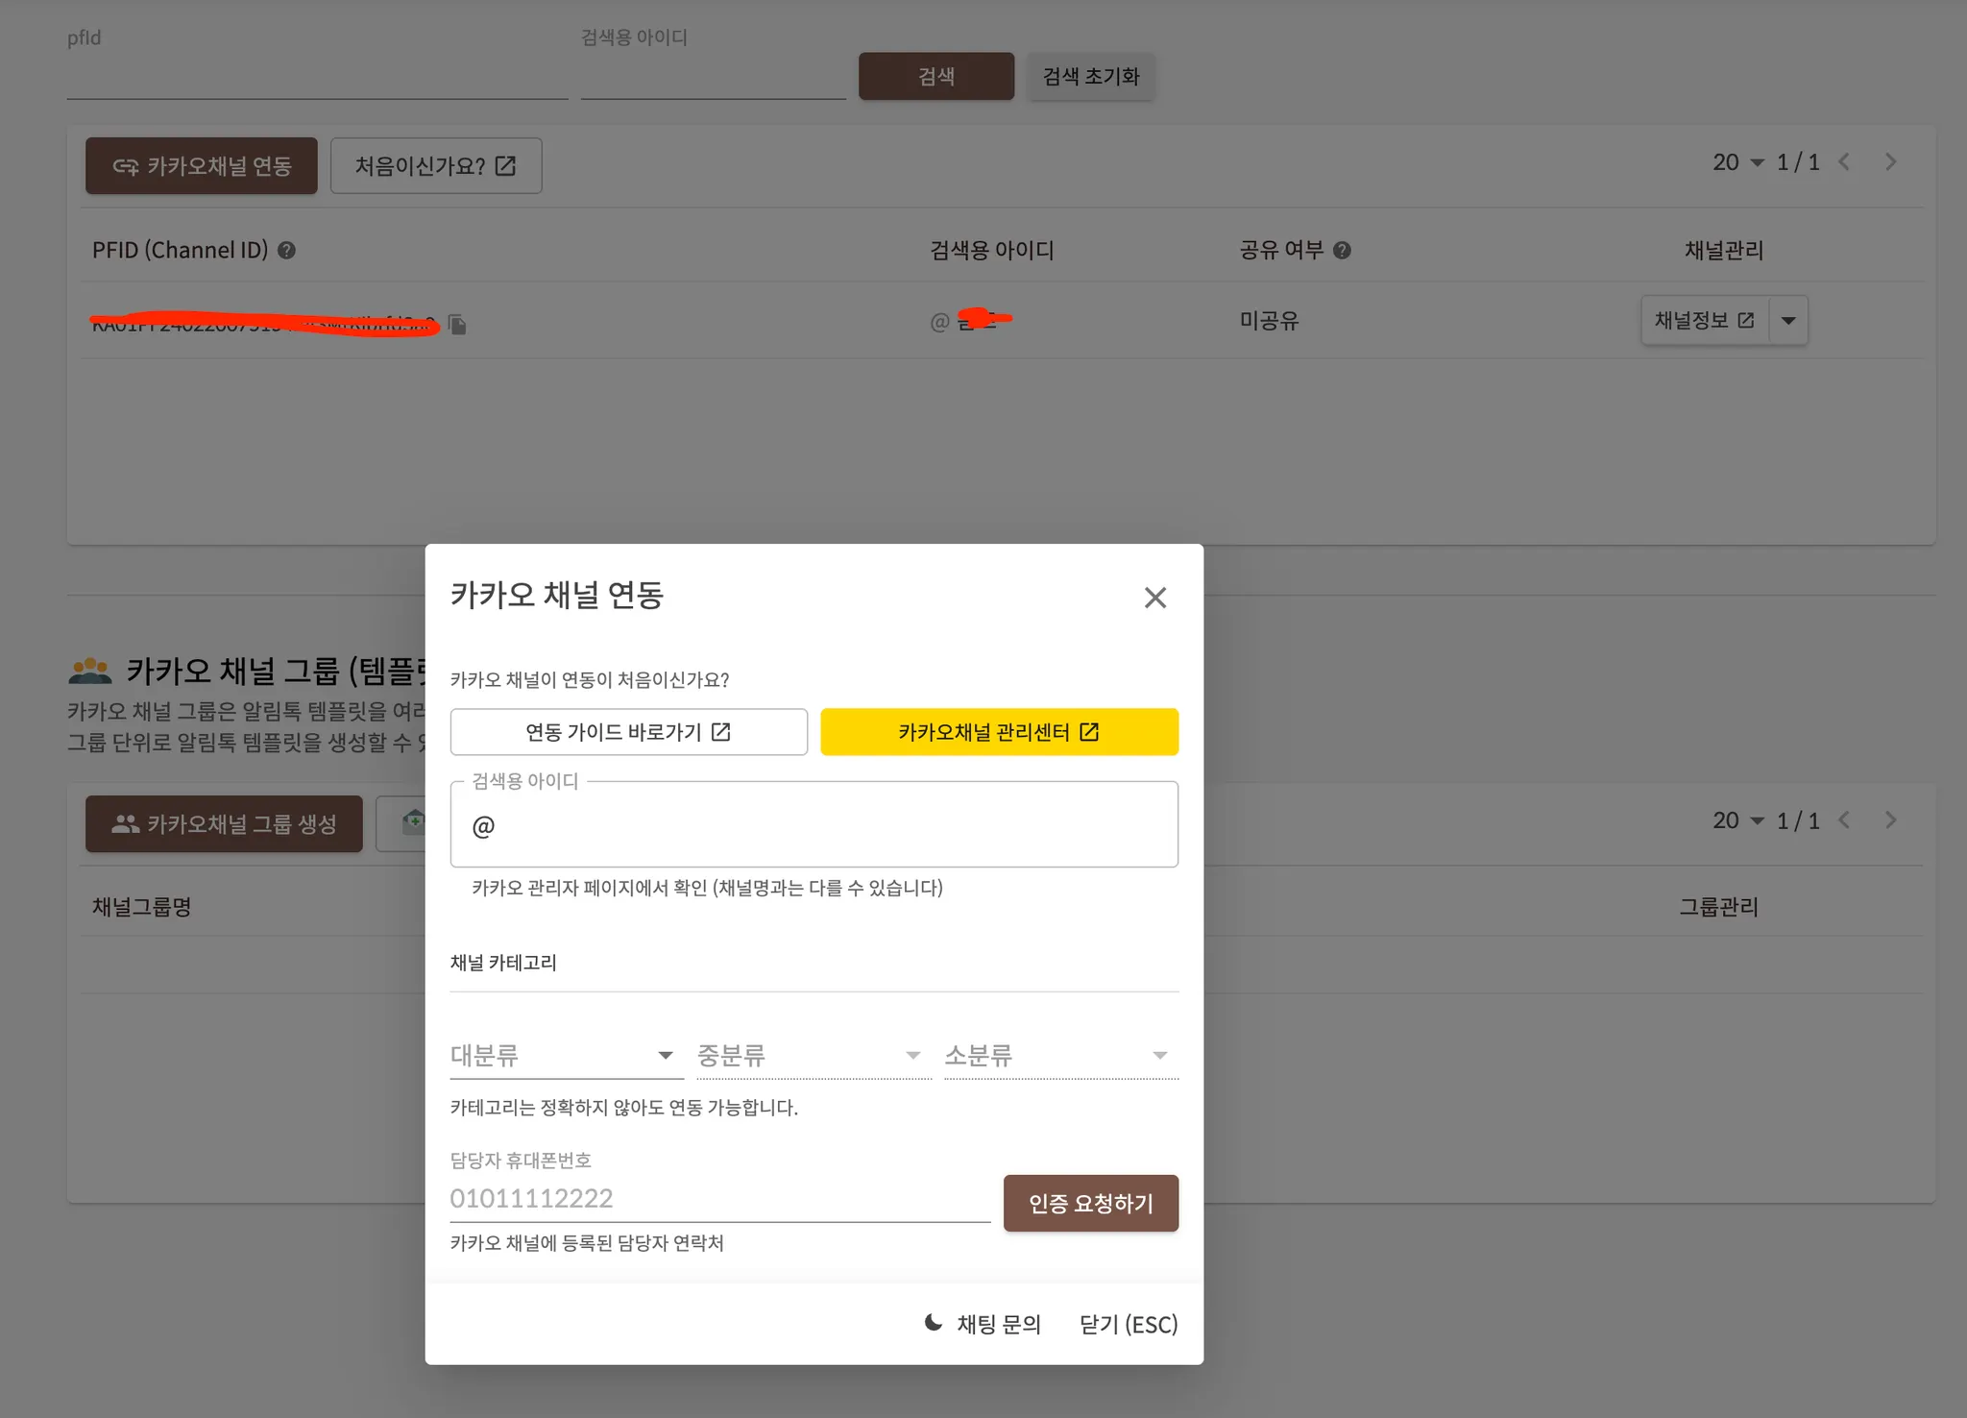Go to next page in channel list
The image size is (1967, 1418).
[1890, 162]
